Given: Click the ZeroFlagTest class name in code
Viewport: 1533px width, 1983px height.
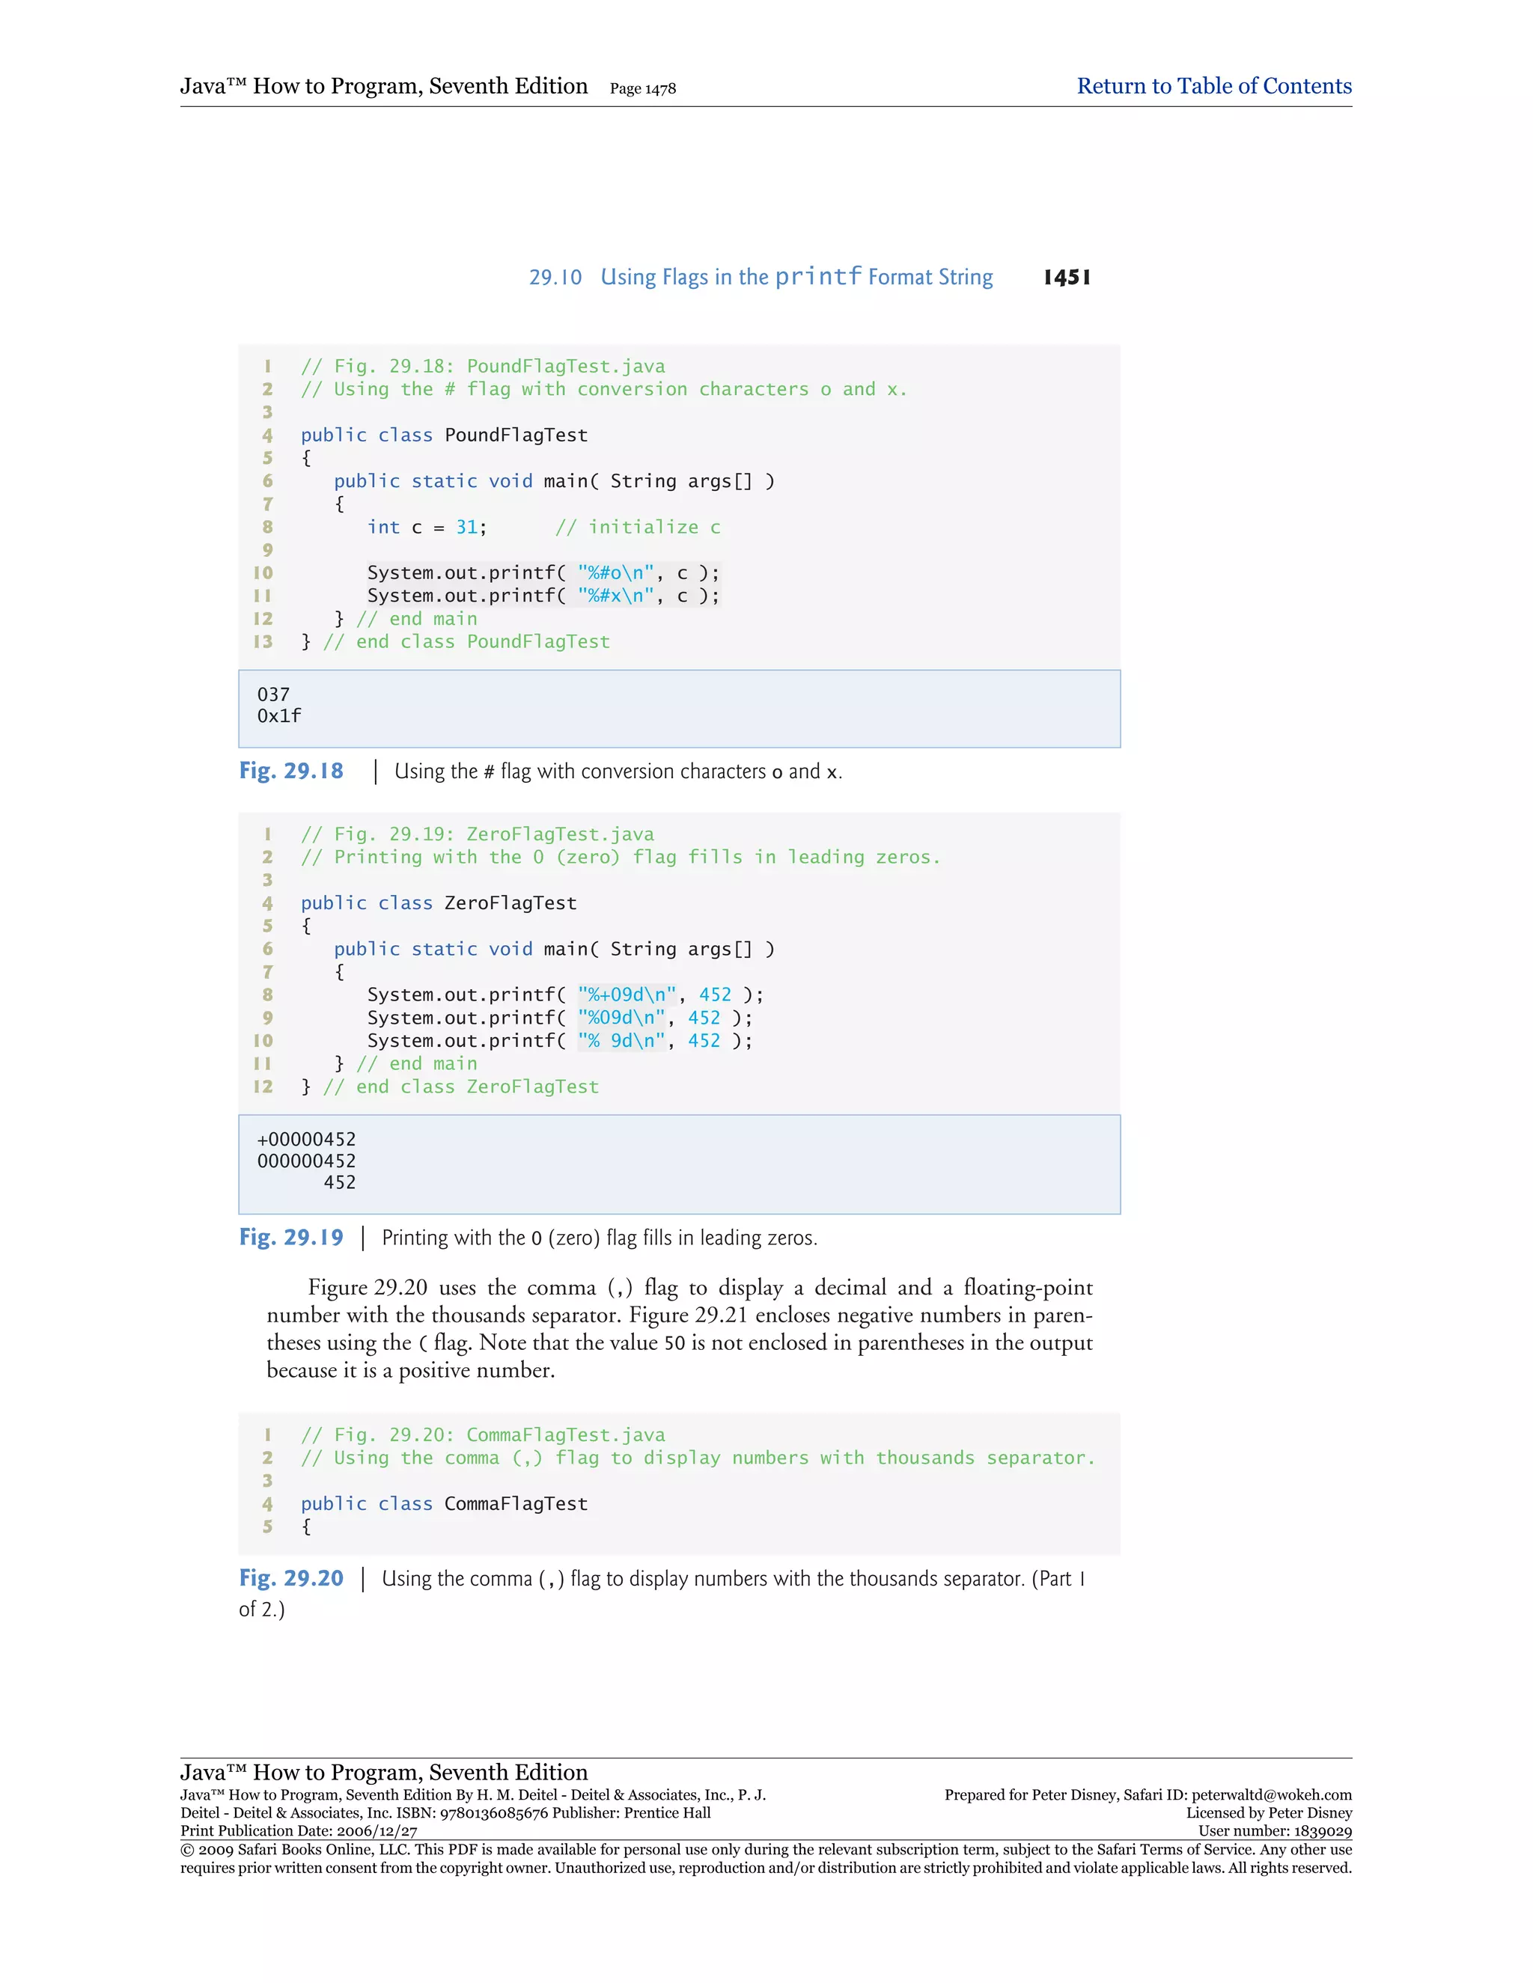Looking at the screenshot, I should [511, 902].
